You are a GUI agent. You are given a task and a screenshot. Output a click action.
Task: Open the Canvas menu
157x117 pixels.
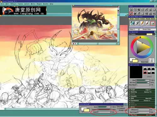(x=20, y=4)
